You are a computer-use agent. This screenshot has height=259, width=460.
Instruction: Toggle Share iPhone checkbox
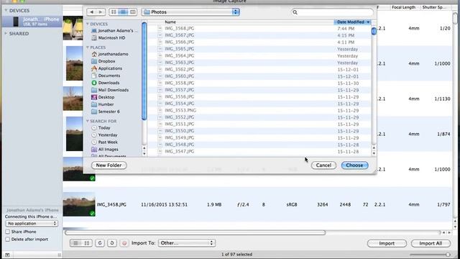(x=8, y=232)
